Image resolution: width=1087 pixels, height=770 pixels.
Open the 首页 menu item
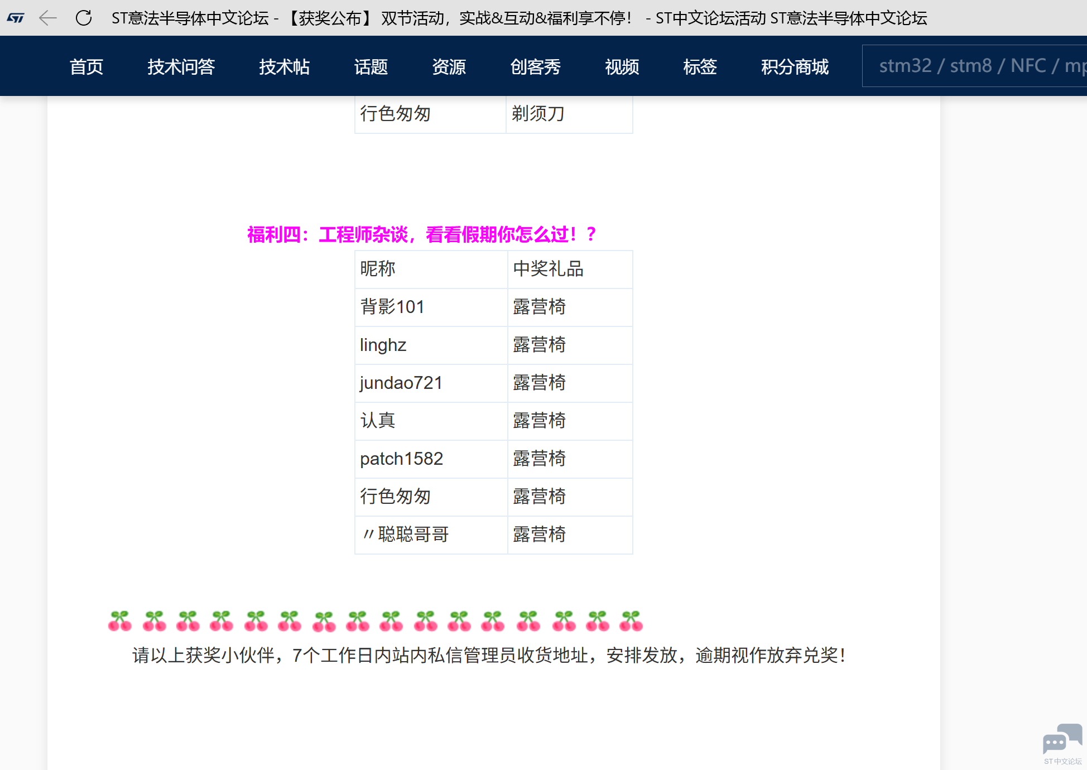click(86, 66)
